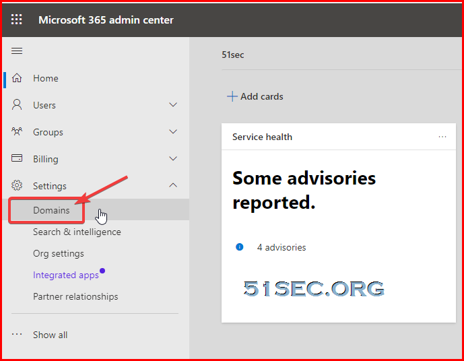Screen dimensions: 464x361
Task: Go to Home in the navigation
Action: 46,78
